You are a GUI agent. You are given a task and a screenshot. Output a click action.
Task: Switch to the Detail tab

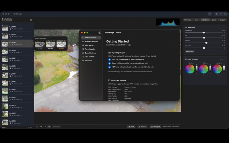214,20
